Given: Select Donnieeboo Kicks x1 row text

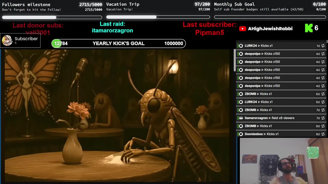Looking at the screenshot, I should (262, 134).
